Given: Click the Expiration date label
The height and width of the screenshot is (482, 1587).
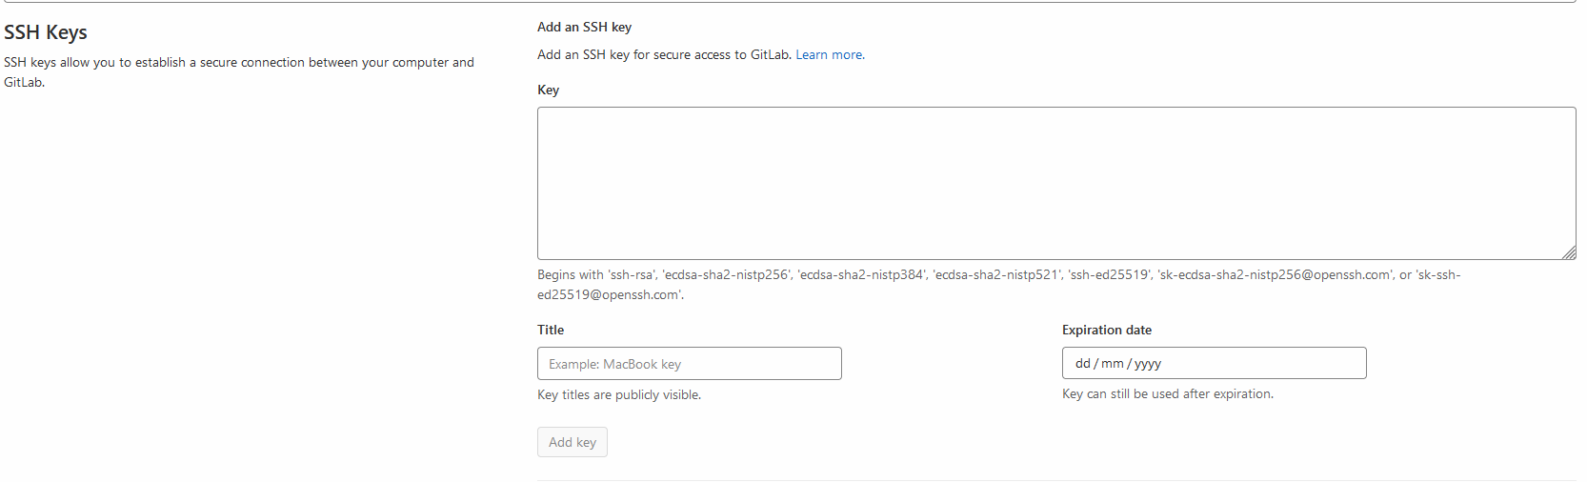Looking at the screenshot, I should coord(1107,331).
